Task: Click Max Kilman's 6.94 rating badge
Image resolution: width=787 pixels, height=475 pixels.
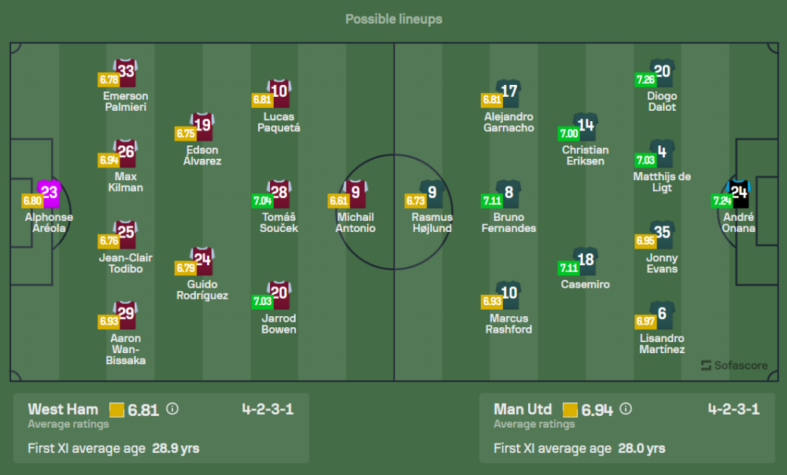Action: point(109,160)
